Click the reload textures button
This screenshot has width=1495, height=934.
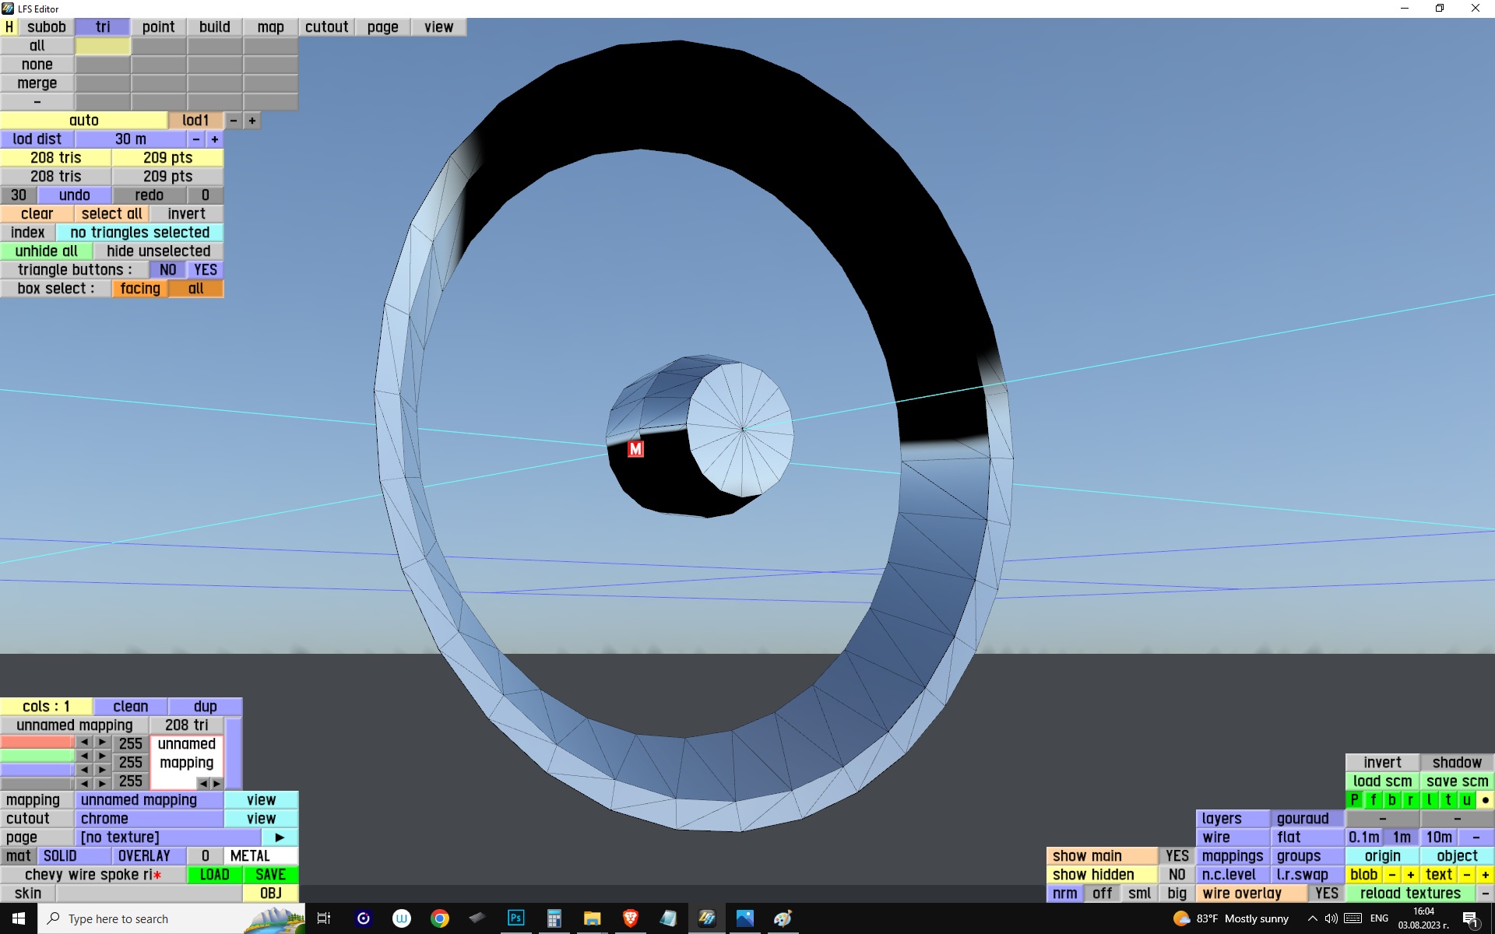pos(1409,894)
